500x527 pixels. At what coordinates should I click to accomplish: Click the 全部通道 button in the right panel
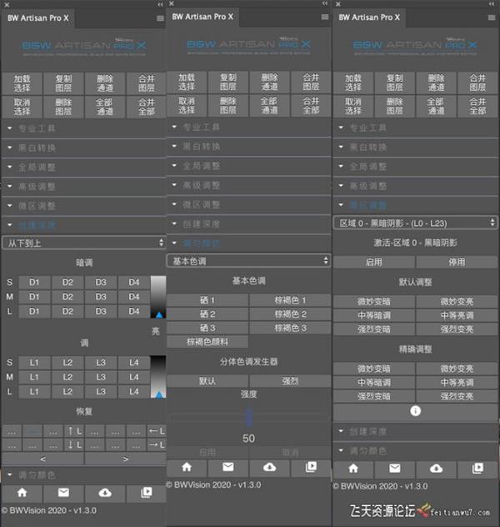pos(436,106)
